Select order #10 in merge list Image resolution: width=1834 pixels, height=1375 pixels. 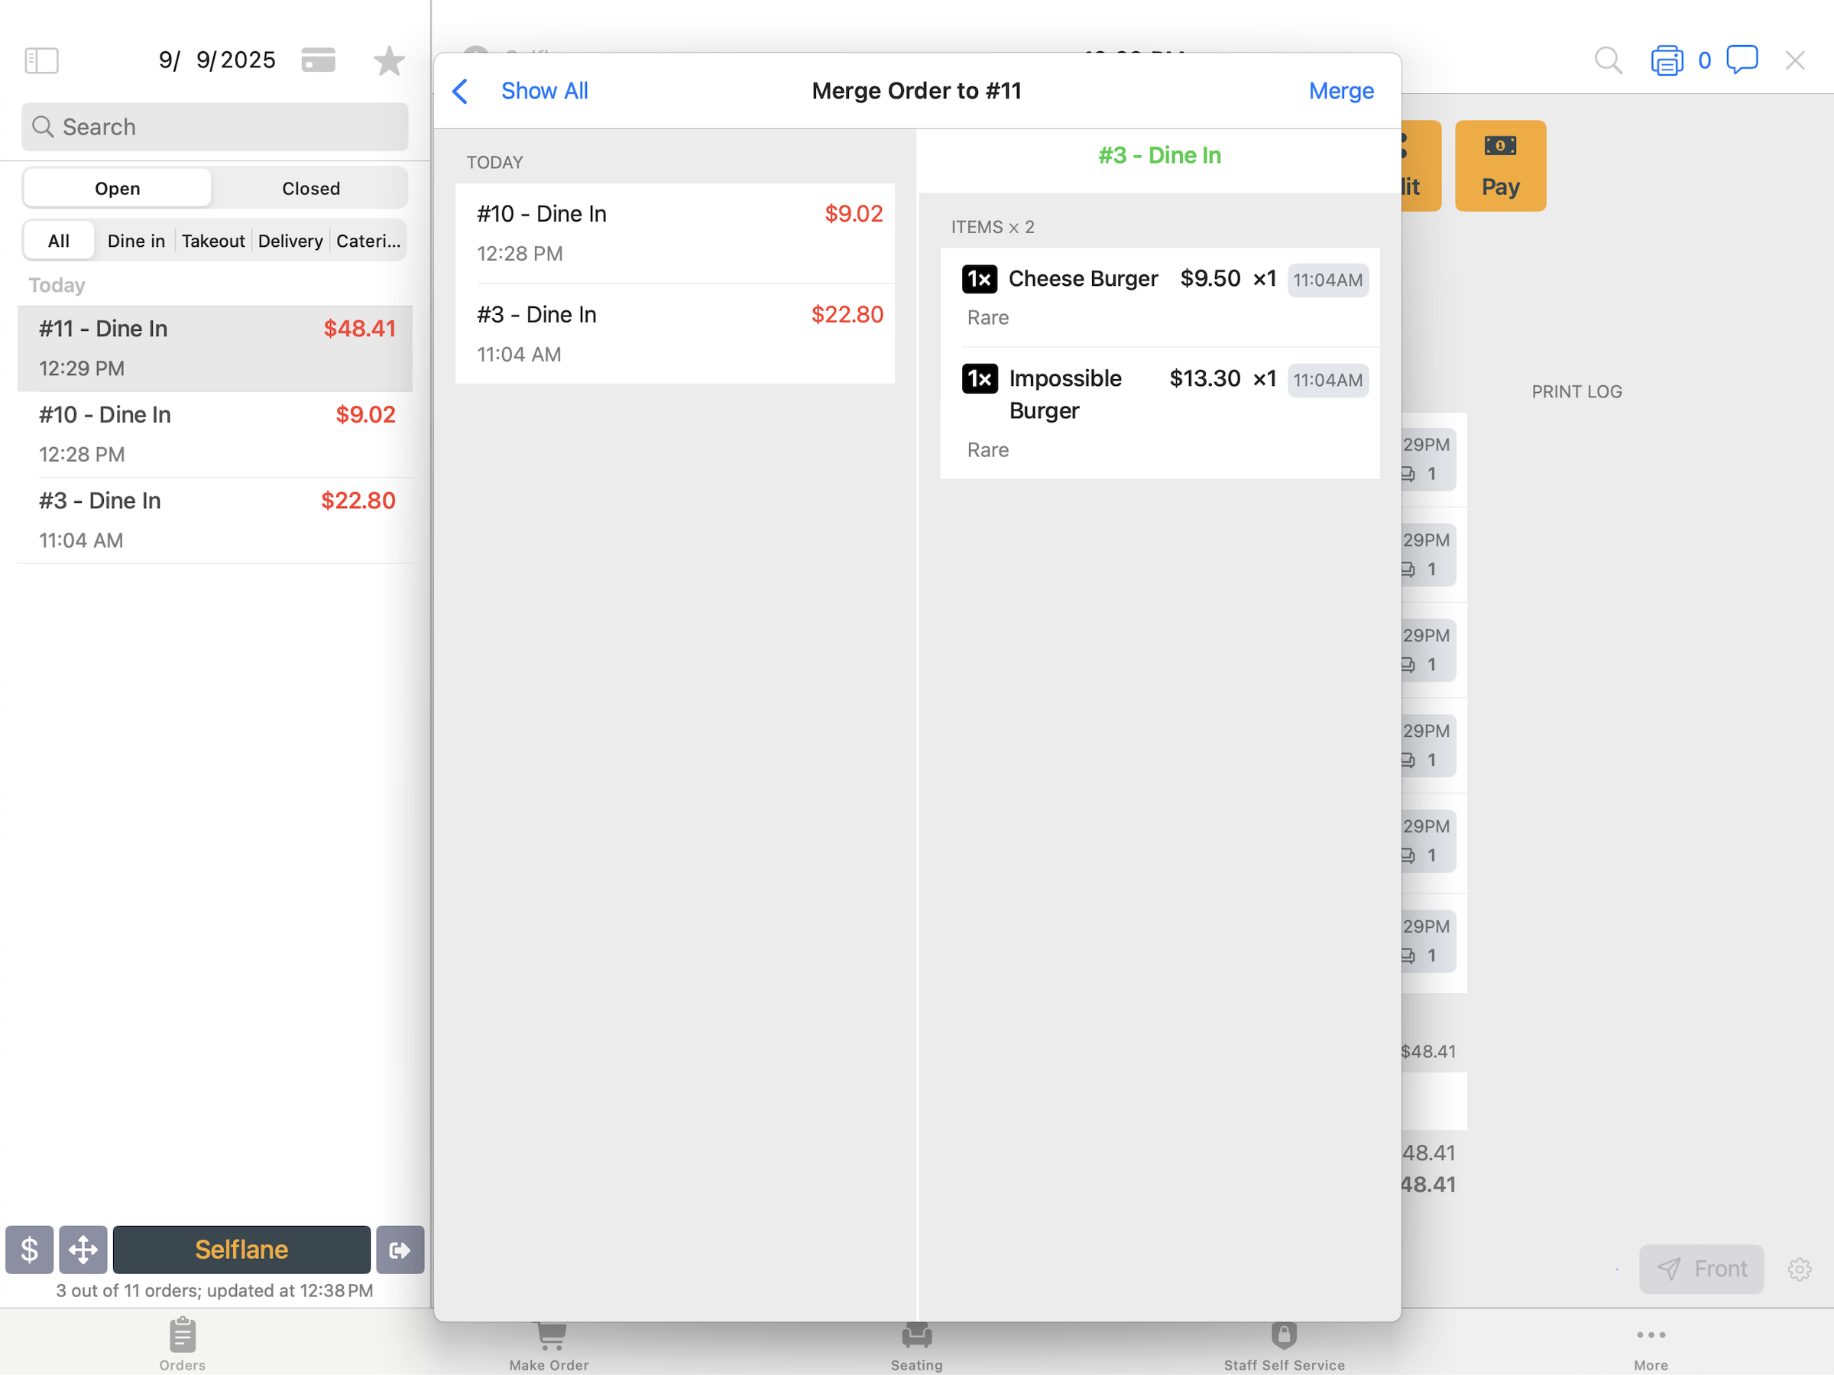(x=674, y=233)
